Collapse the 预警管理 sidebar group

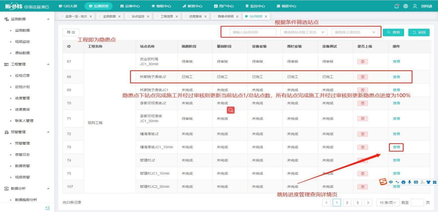(x=48, y=132)
